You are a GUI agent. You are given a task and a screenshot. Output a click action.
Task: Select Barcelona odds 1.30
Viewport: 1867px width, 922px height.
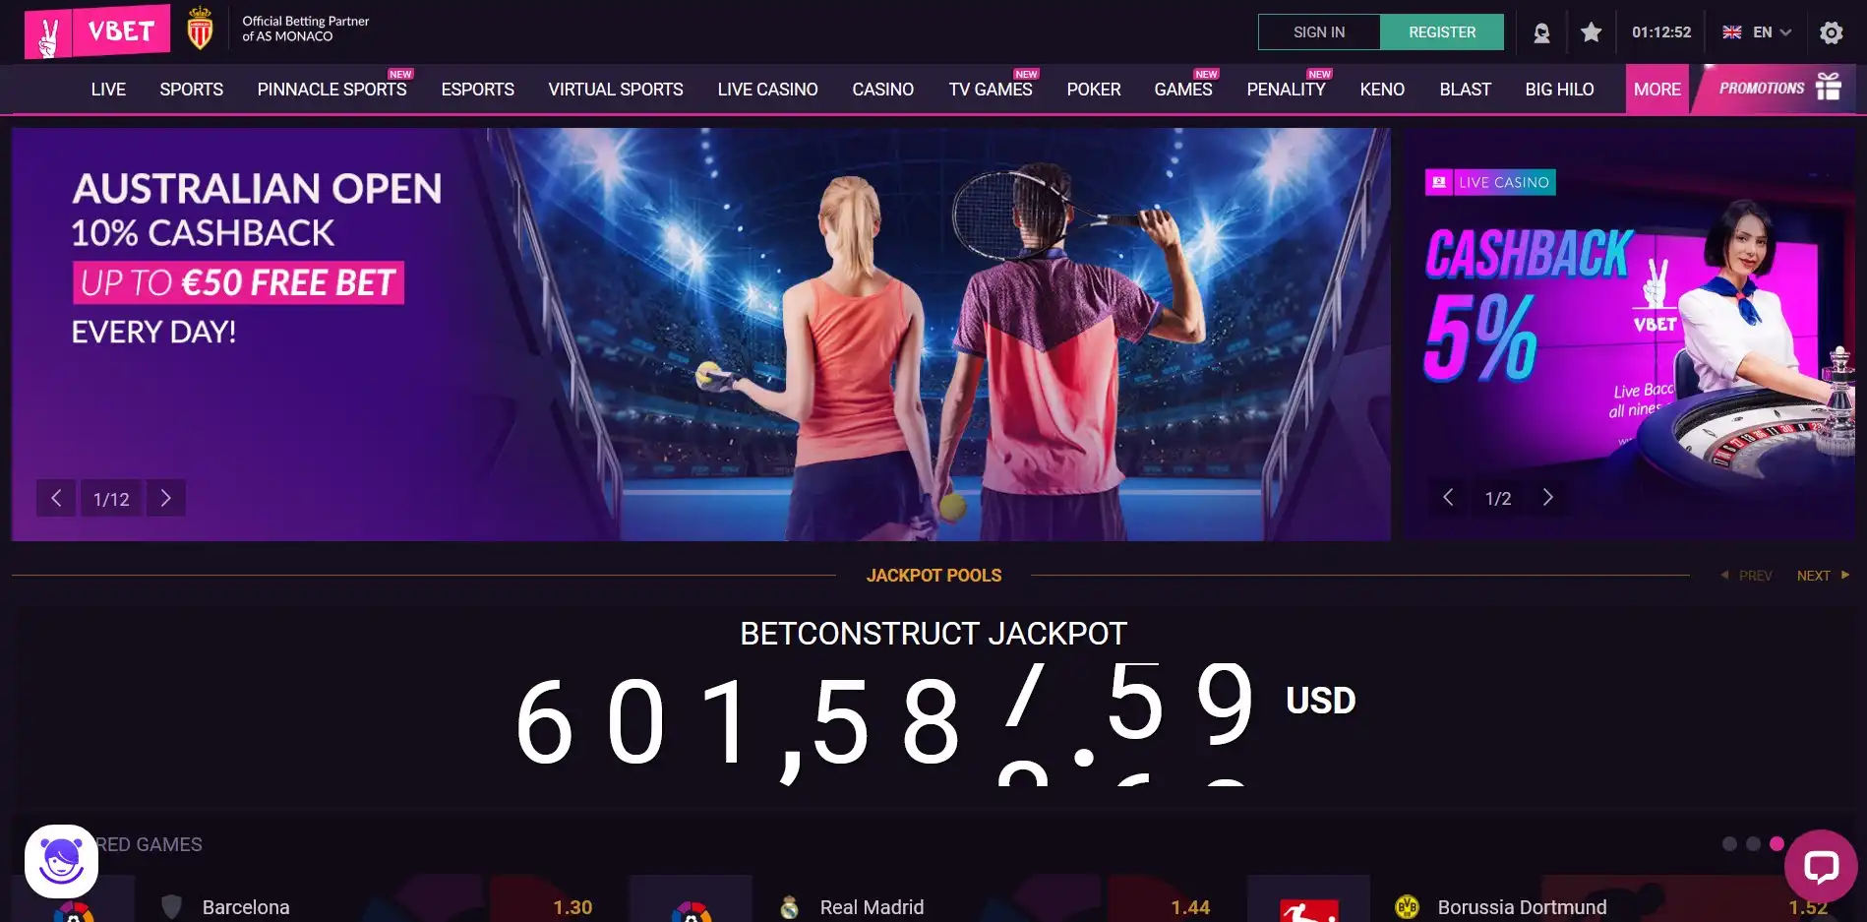(572, 907)
